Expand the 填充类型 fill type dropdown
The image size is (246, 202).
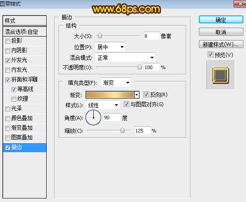point(116,83)
